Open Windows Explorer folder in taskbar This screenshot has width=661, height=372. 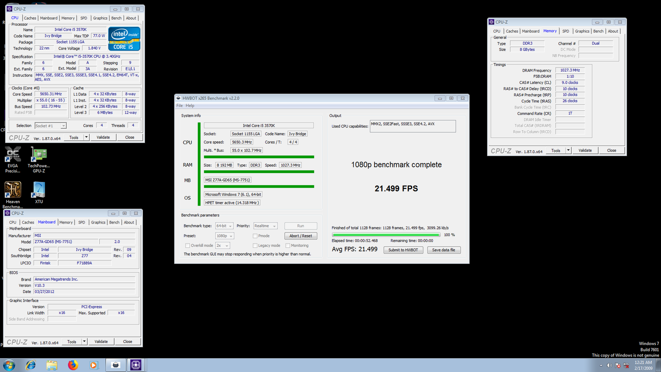[52, 365]
